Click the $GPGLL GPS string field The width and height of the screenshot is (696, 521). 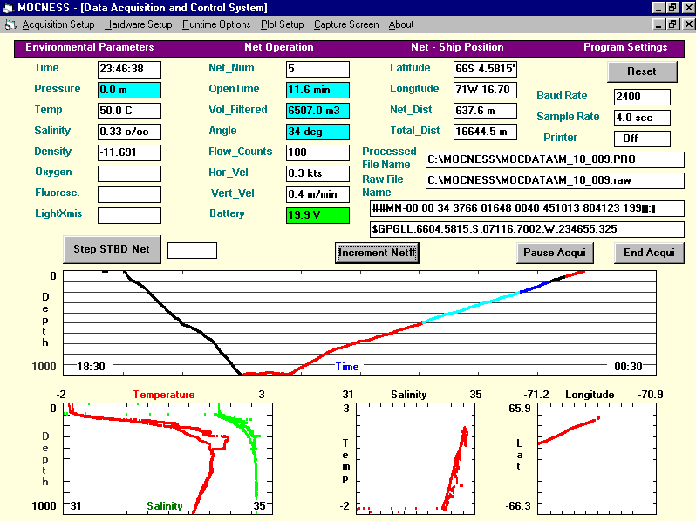pyautogui.click(x=527, y=229)
